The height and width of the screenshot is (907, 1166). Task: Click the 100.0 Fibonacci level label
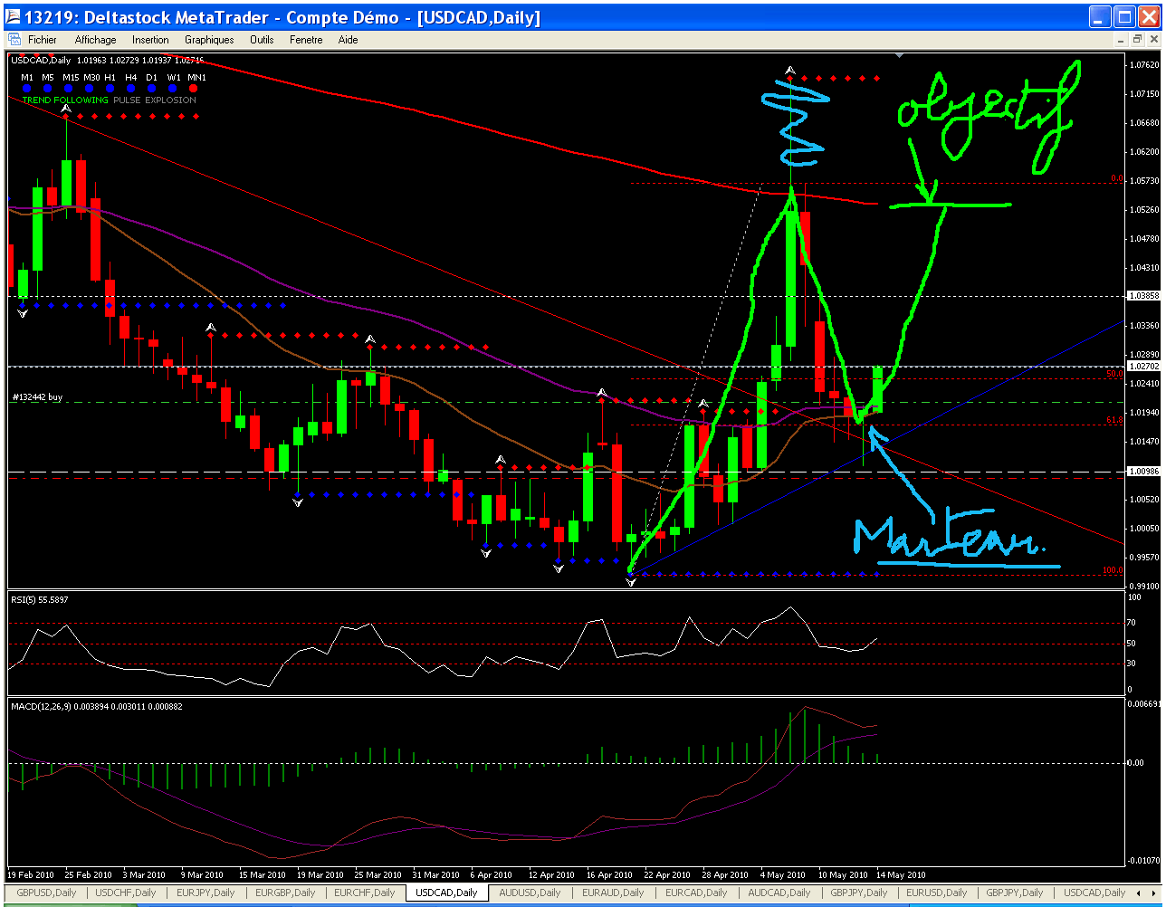tap(1113, 571)
